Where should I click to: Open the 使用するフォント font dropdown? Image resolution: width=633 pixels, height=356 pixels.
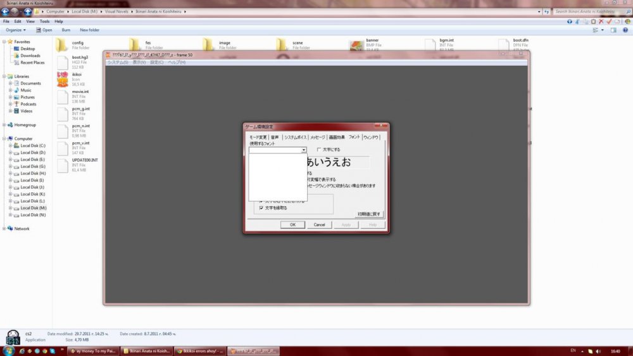(x=304, y=150)
